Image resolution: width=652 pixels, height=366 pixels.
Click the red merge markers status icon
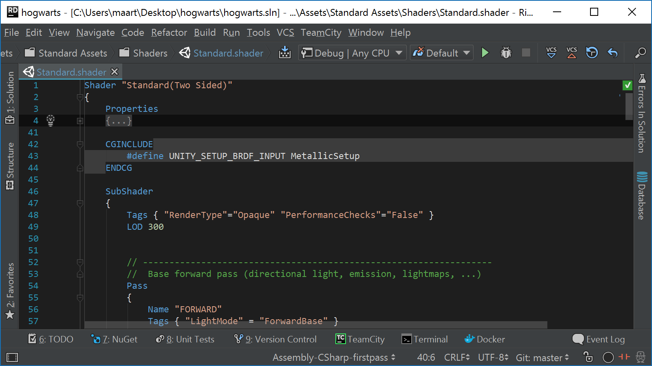click(624, 357)
